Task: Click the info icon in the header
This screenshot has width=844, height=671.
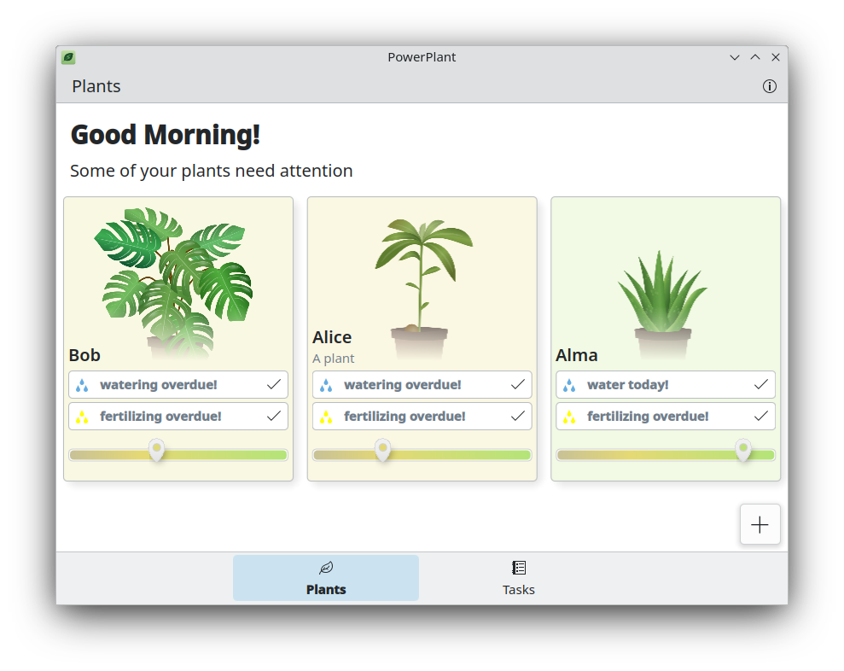Action: [x=769, y=86]
